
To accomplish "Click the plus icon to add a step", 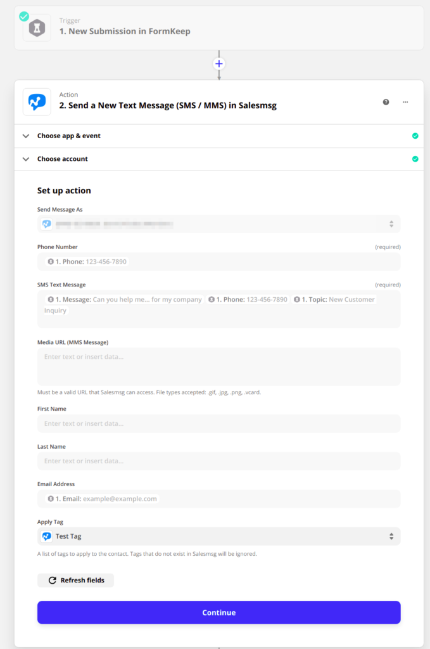I will click(219, 64).
